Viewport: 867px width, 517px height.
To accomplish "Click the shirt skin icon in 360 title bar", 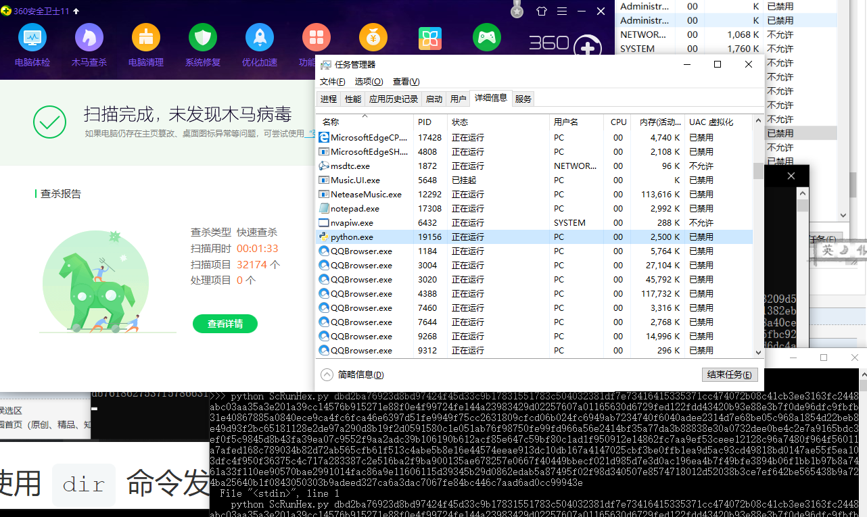I will [541, 11].
